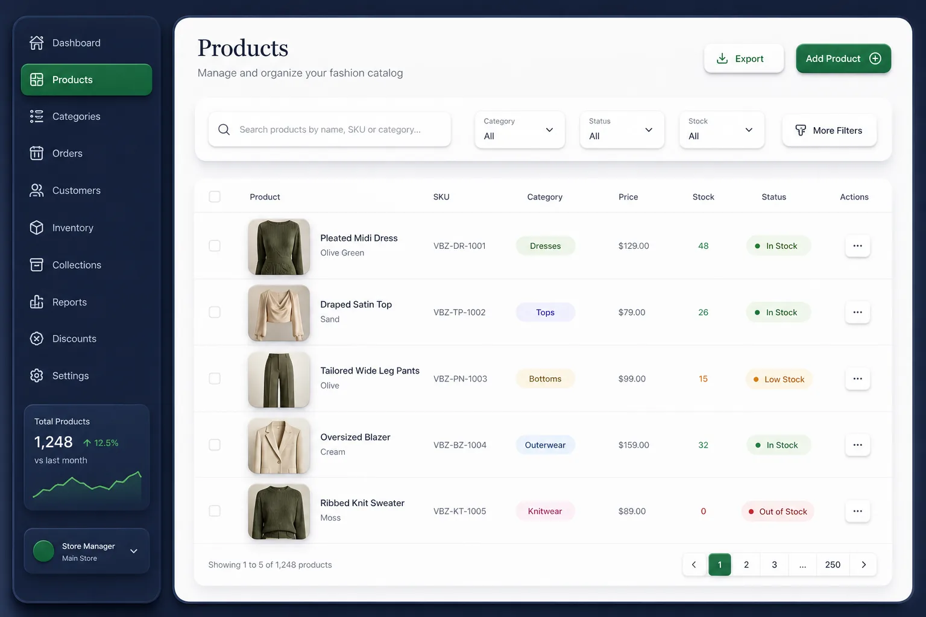Open the Pleated Midi Dress thumbnail
Viewport: 926px width, 617px height.
click(279, 246)
